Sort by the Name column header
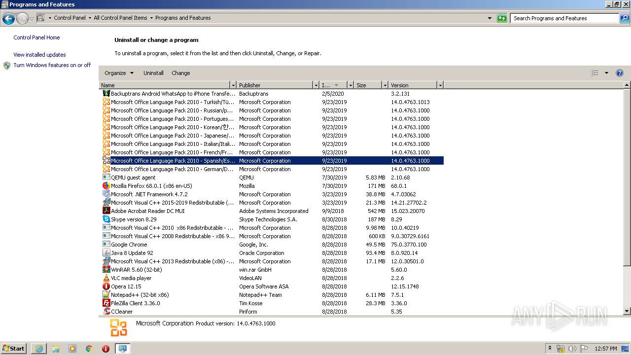This screenshot has height=355, width=631. (x=165, y=85)
